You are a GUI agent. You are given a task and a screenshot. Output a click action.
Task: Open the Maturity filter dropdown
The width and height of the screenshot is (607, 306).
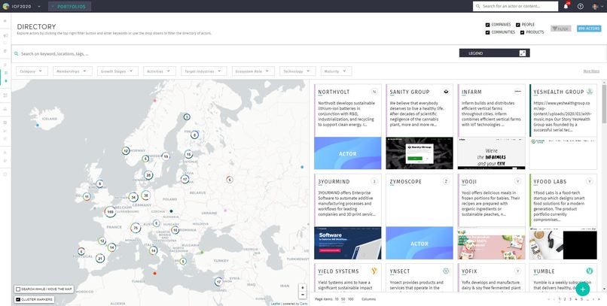[x=336, y=71]
